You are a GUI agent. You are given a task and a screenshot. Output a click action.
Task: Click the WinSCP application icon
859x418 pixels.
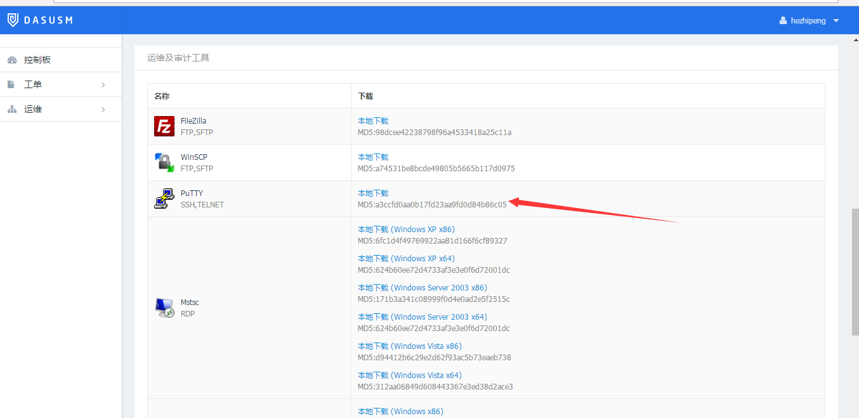(x=164, y=162)
